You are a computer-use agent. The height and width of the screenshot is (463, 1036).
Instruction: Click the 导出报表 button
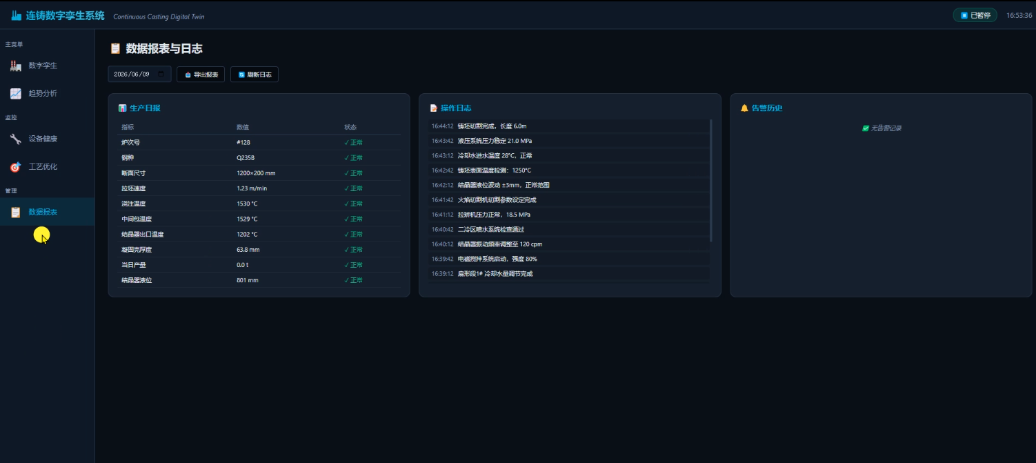(x=201, y=74)
